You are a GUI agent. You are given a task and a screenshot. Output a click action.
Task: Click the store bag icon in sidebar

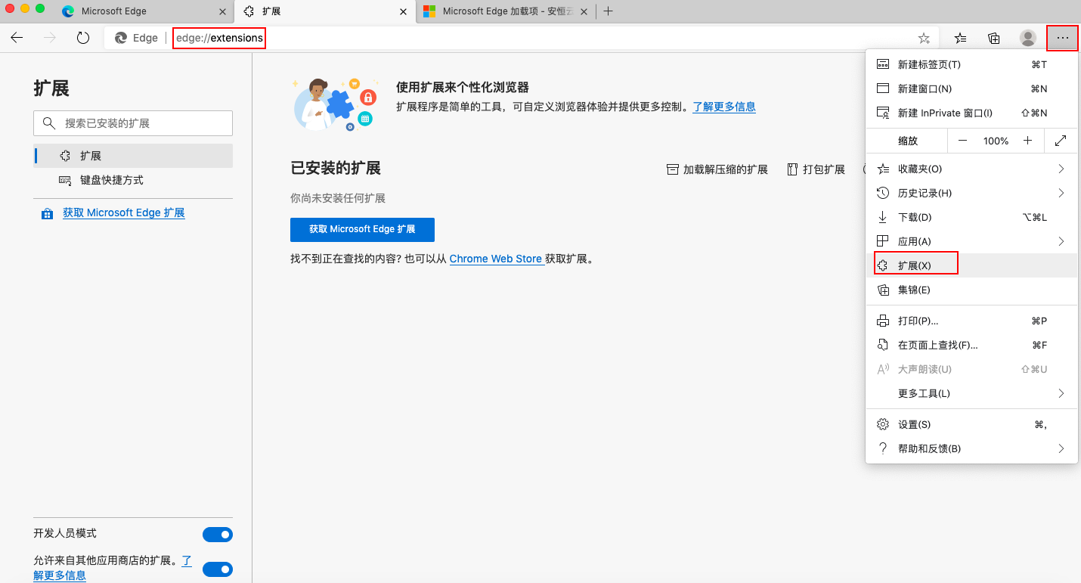click(47, 213)
